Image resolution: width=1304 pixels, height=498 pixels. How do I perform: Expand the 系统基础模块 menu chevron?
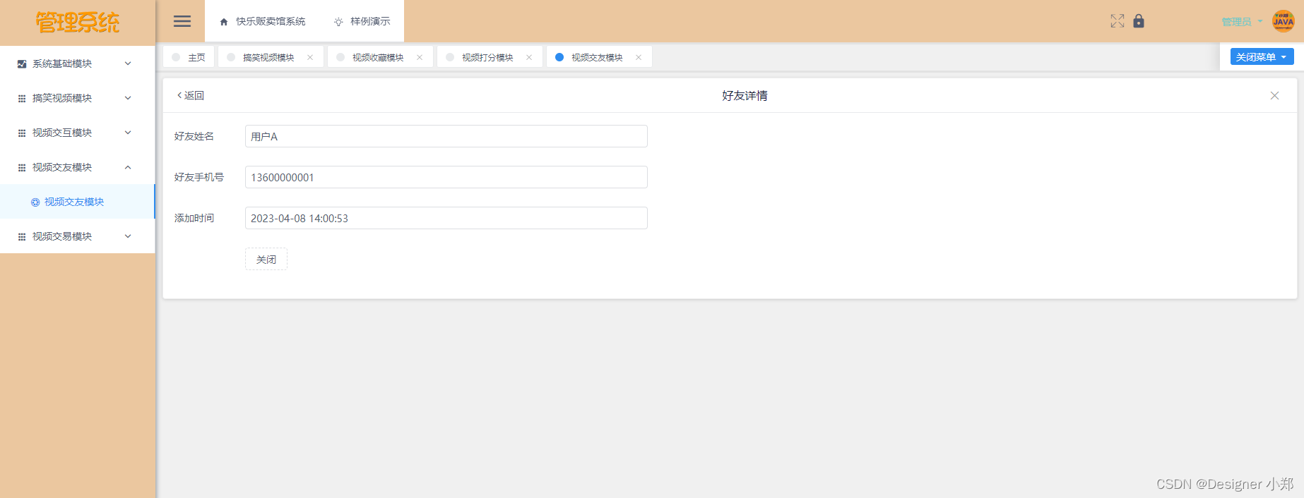(128, 63)
